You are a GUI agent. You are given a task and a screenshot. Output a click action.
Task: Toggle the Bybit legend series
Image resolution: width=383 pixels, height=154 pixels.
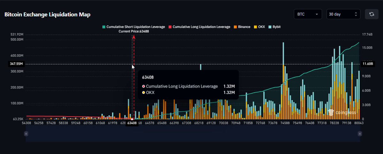[274, 27]
